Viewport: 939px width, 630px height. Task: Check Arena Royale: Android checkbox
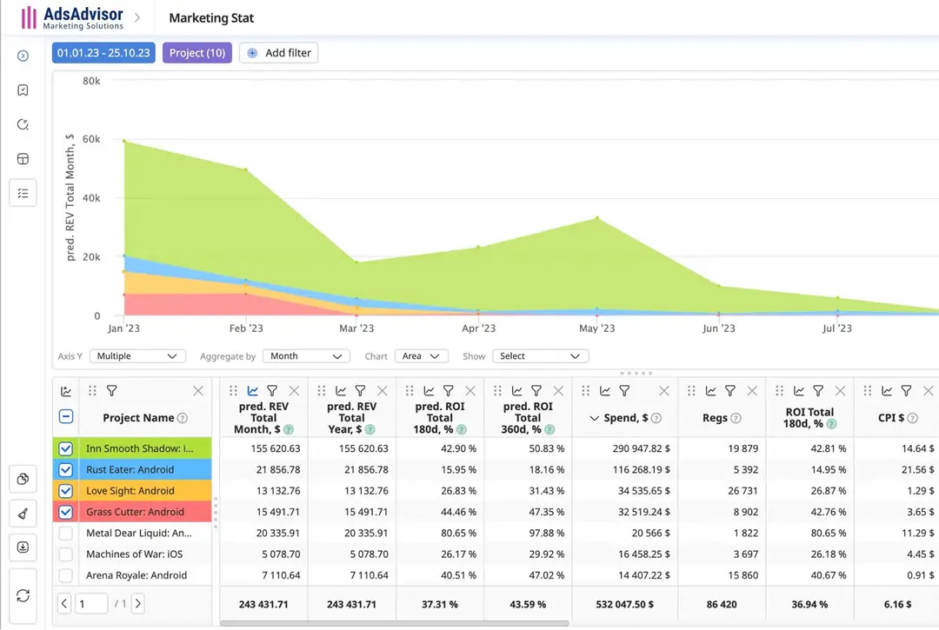(x=66, y=575)
